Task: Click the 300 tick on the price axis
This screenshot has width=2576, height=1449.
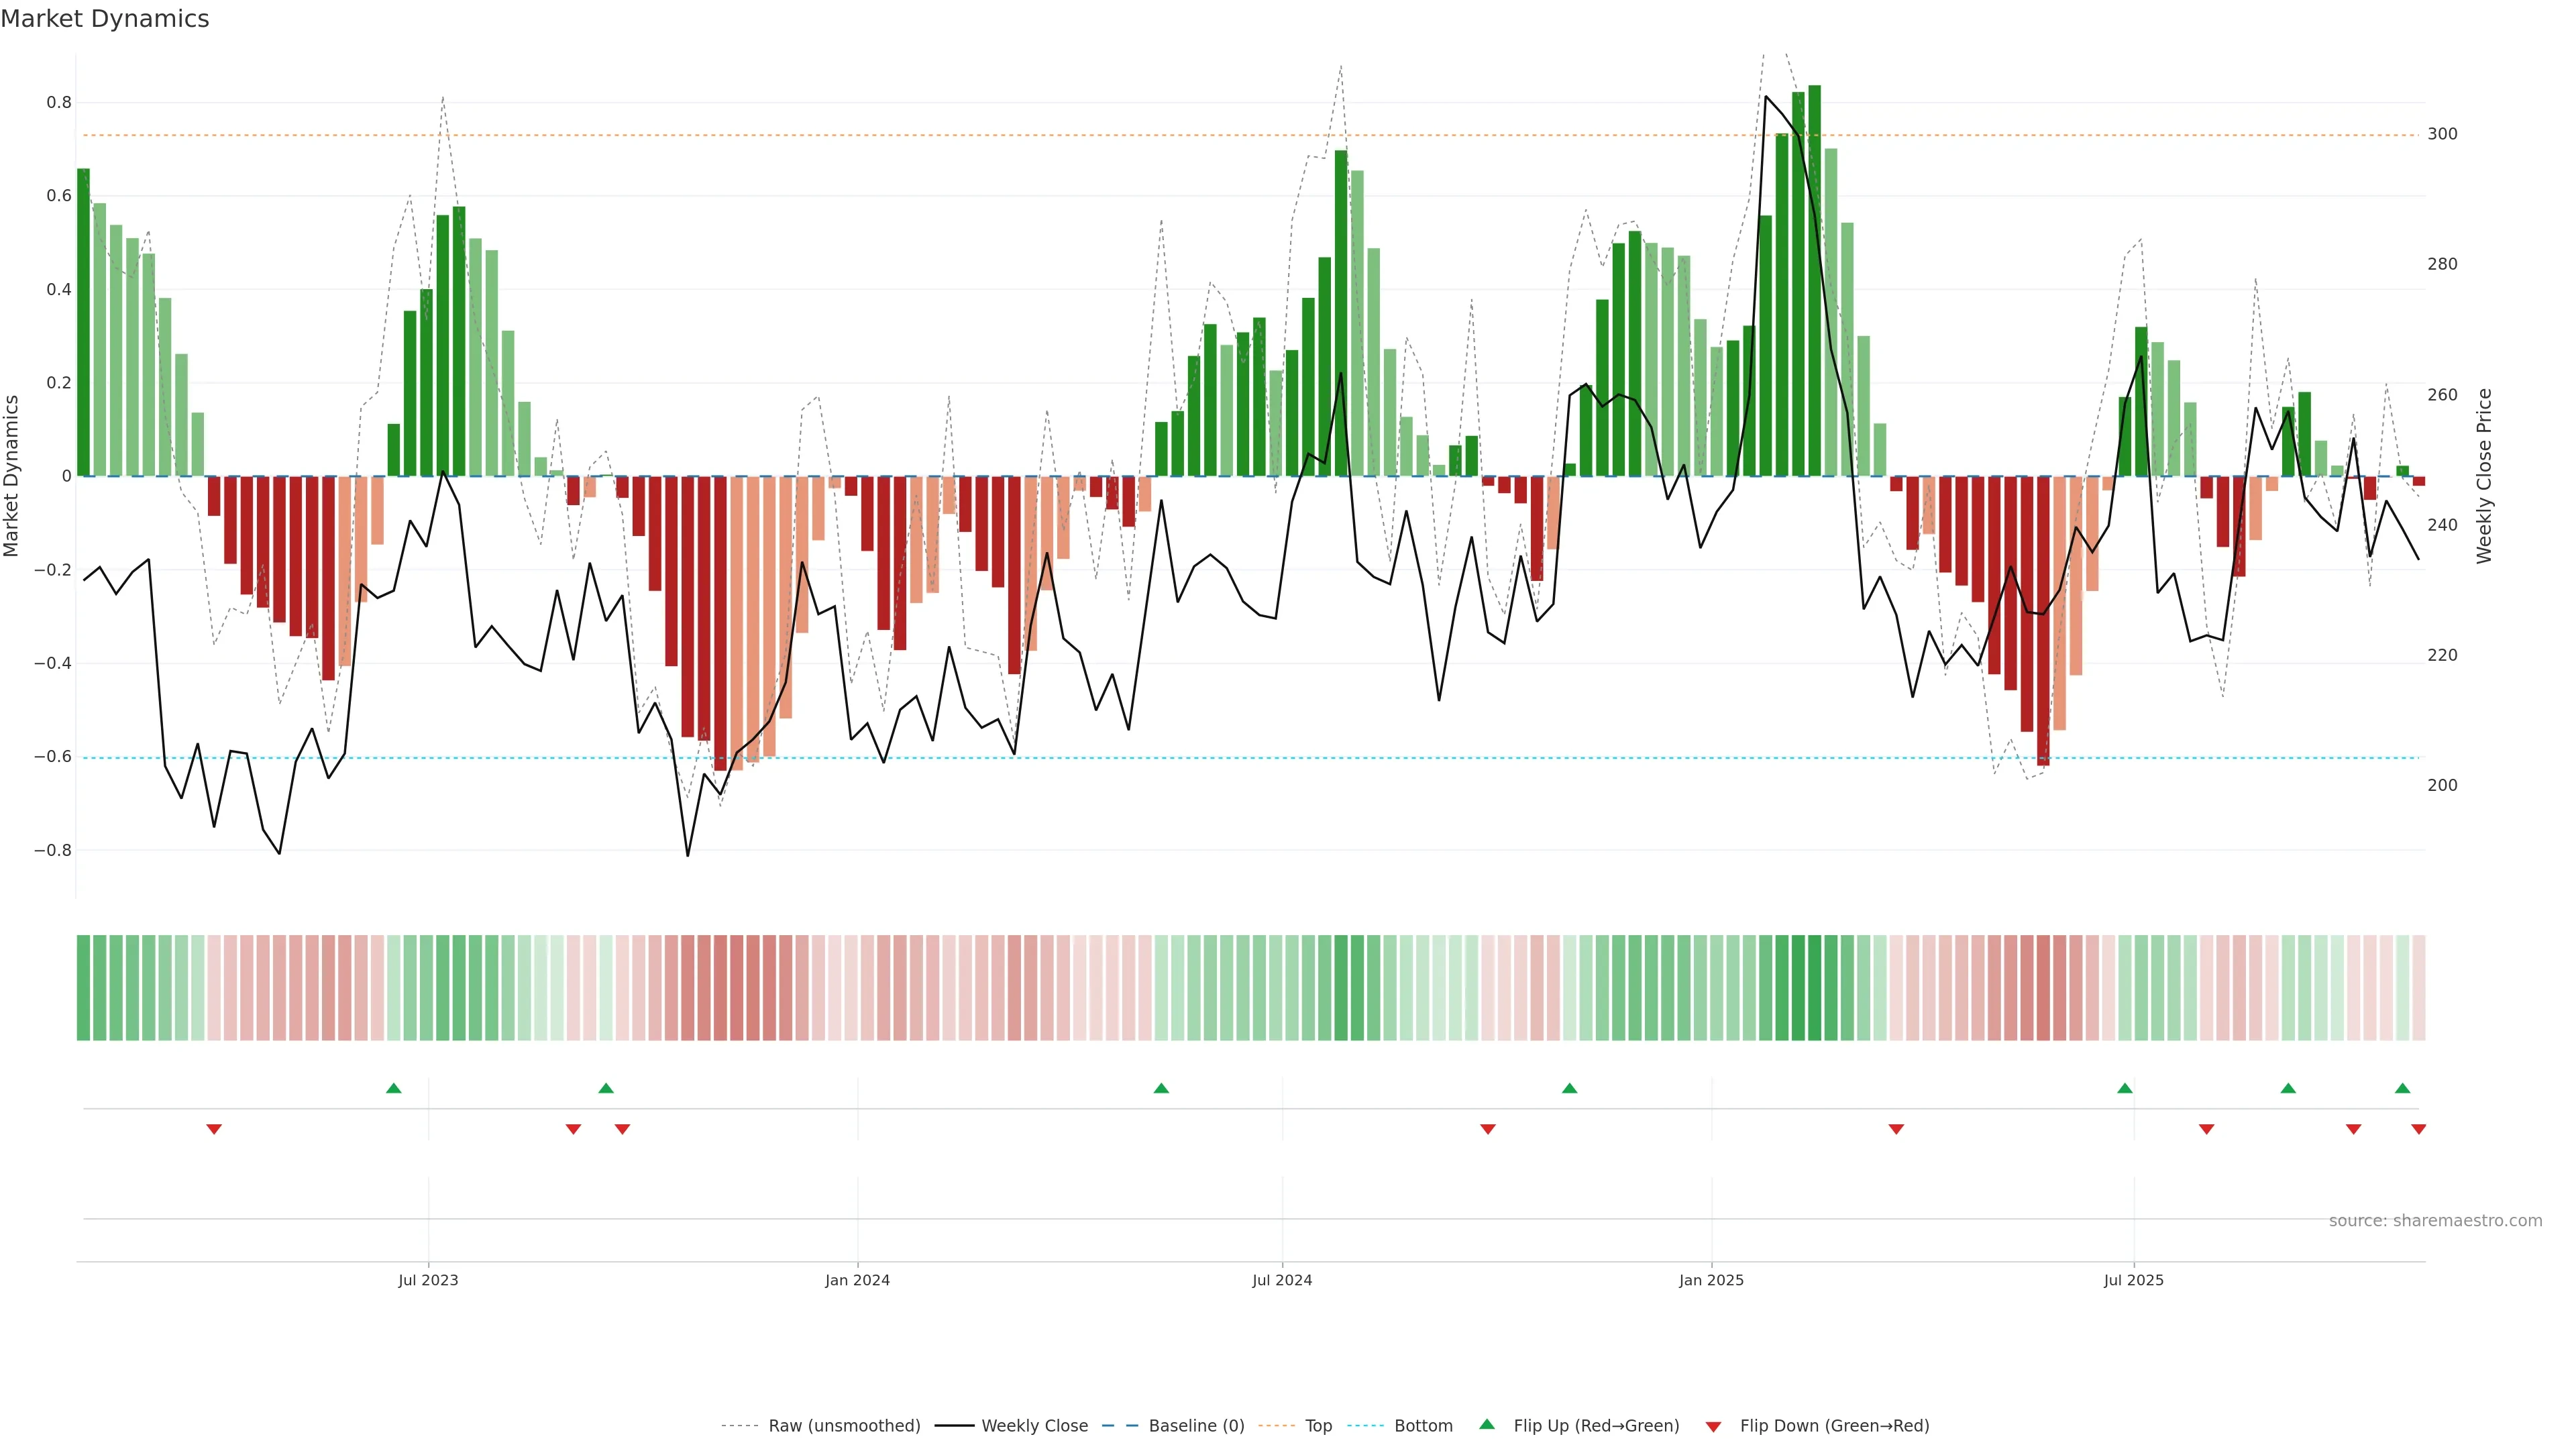Action: click(x=2442, y=134)
